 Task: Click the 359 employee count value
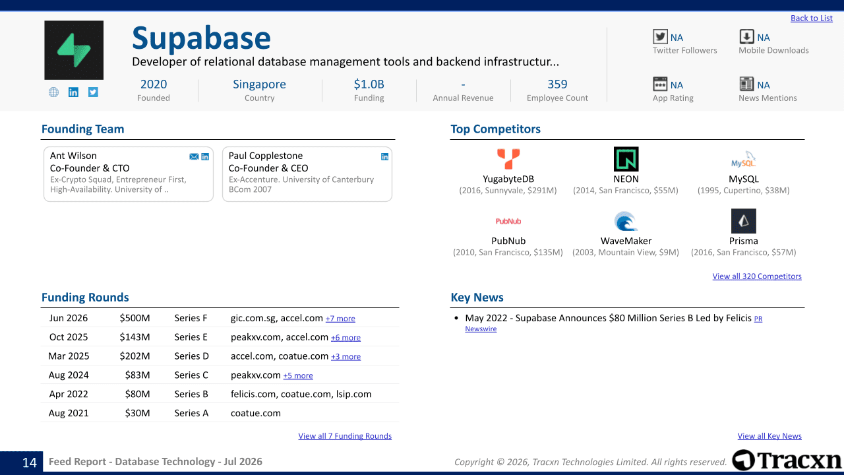point(557,84)
